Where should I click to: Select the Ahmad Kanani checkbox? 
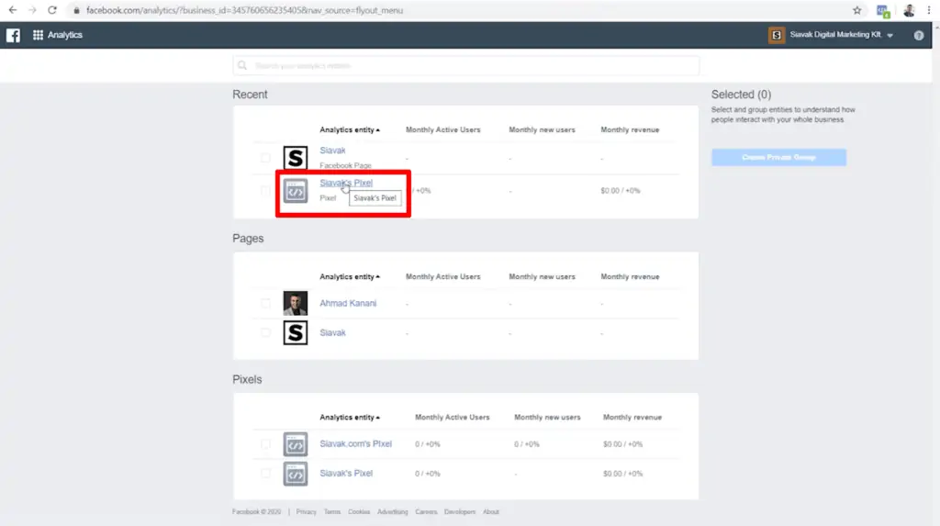click(265, 304)
